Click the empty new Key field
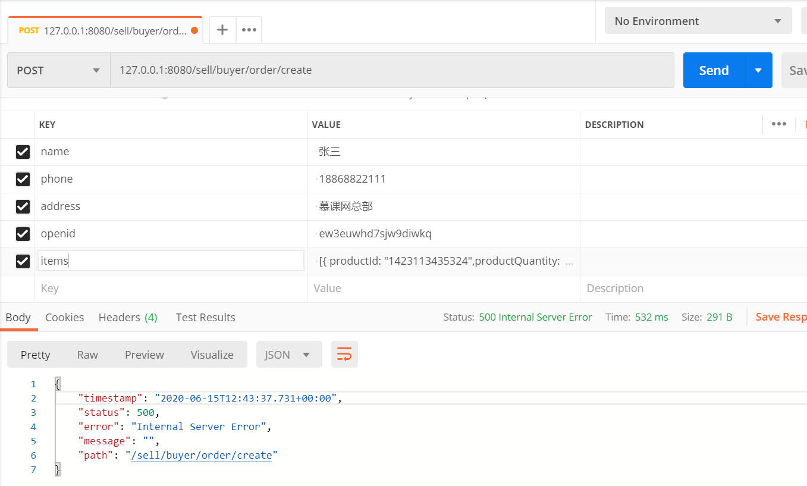 click(x=171, y=289)
